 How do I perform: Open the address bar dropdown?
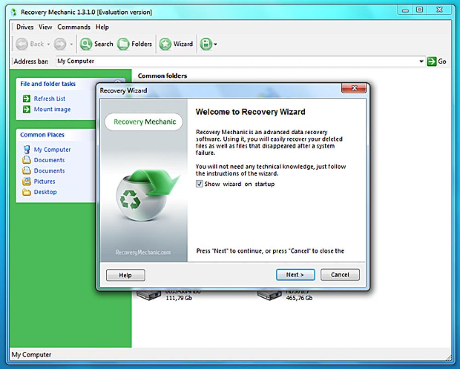422,61
